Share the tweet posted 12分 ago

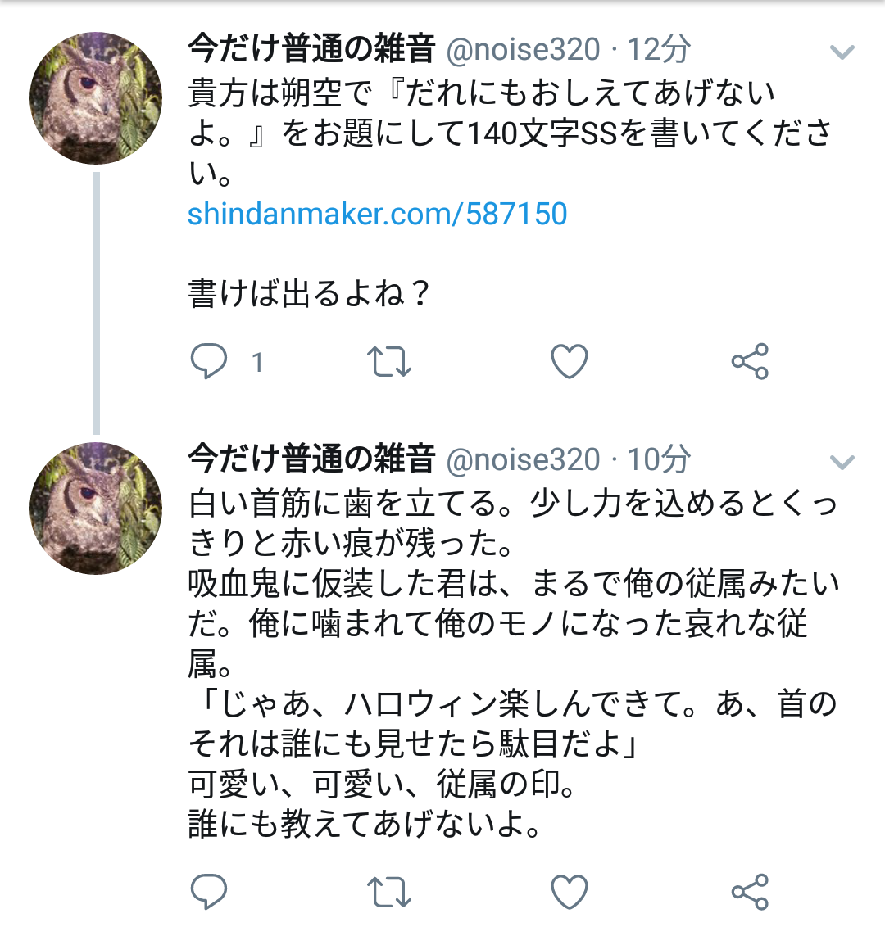[x=750, y=361]
